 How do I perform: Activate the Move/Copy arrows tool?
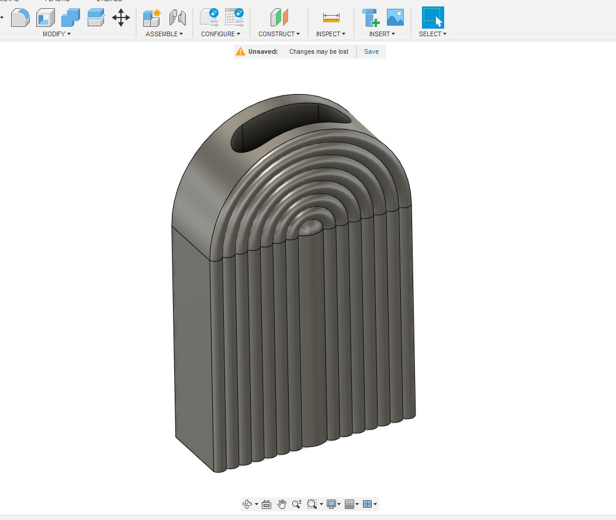click(120, 18)
